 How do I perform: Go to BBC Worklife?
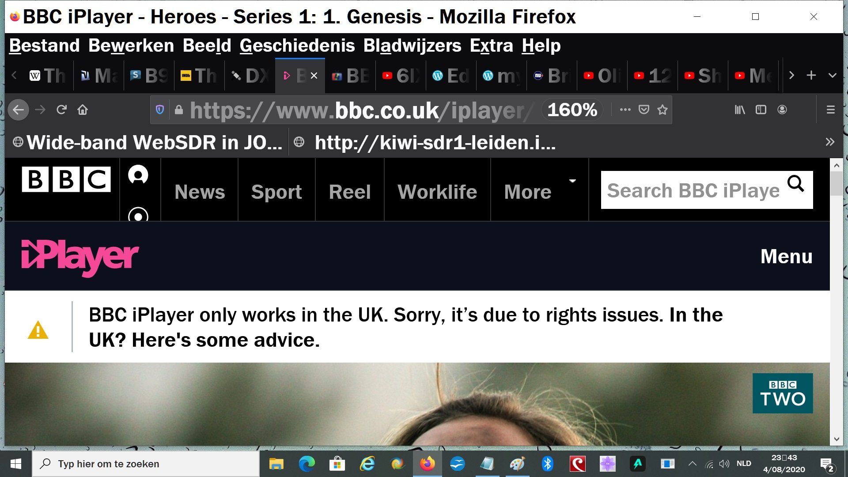click(x=437, y=192)
